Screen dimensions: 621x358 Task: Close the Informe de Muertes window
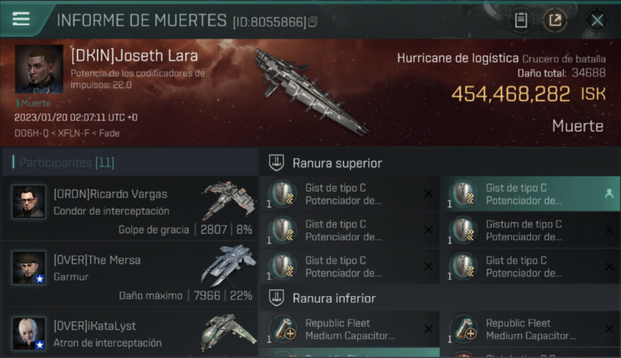click(x=597, y=21)
